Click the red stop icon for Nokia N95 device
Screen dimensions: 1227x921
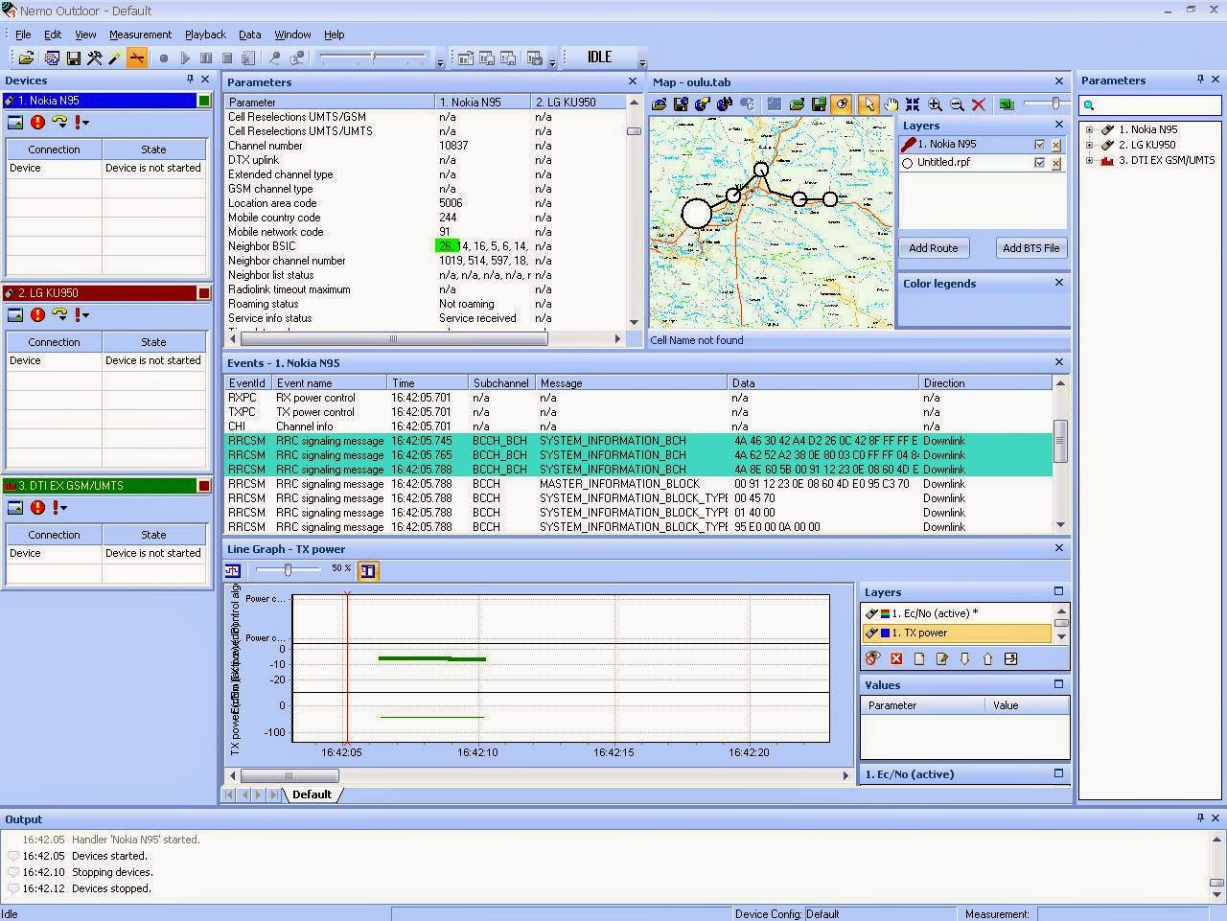click(37, 122)
